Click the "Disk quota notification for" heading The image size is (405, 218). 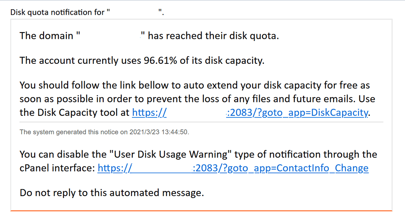(x=57, y=12)
